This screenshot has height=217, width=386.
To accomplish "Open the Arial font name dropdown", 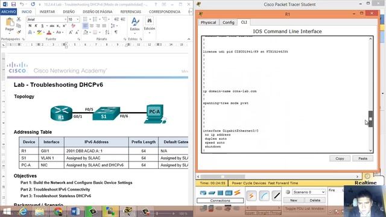I will click(x=65, y=19).
